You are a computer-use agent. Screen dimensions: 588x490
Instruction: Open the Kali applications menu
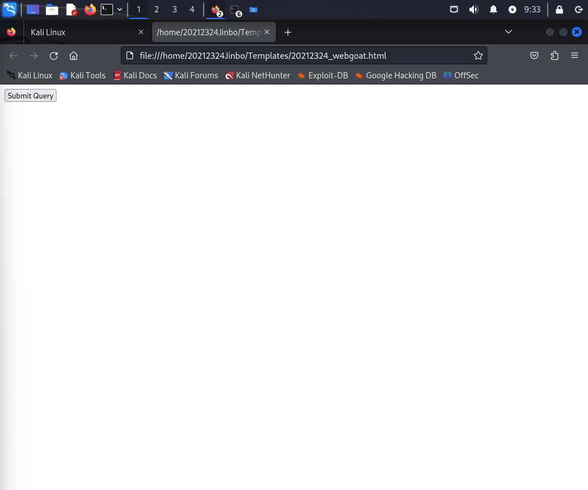10,10
